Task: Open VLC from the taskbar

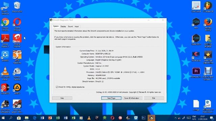Action: pyautogui.click(x=89, y=118)
